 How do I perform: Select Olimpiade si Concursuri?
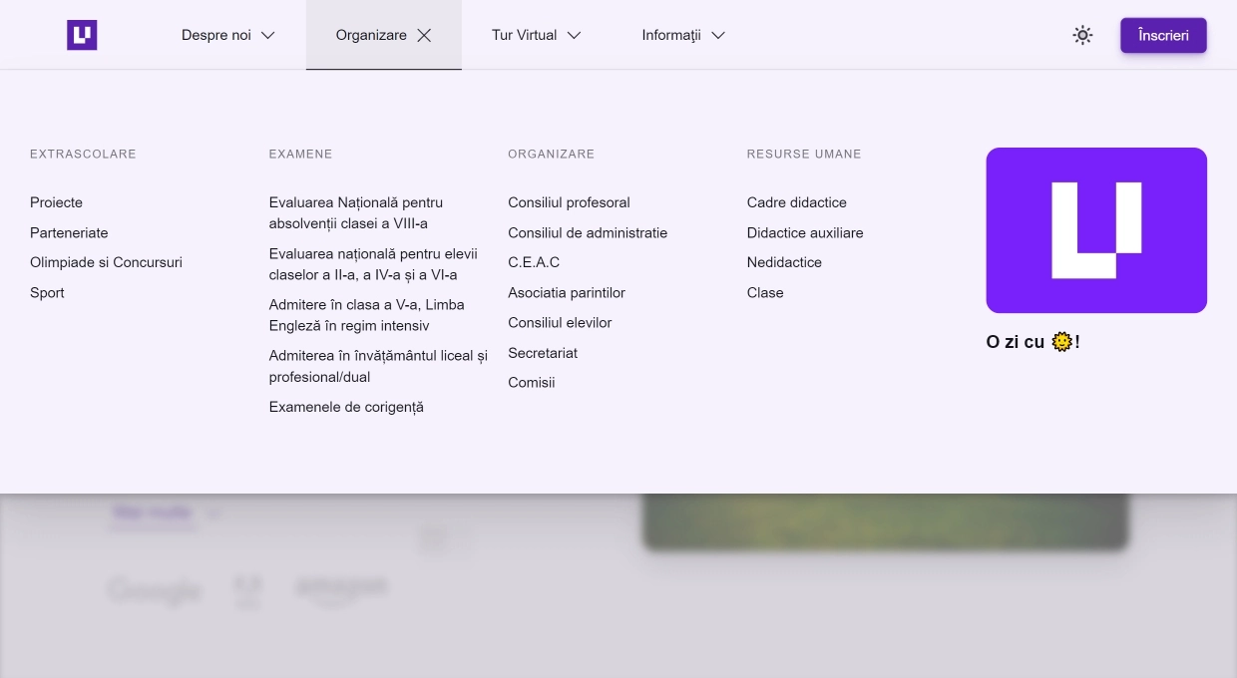(106, 262)
